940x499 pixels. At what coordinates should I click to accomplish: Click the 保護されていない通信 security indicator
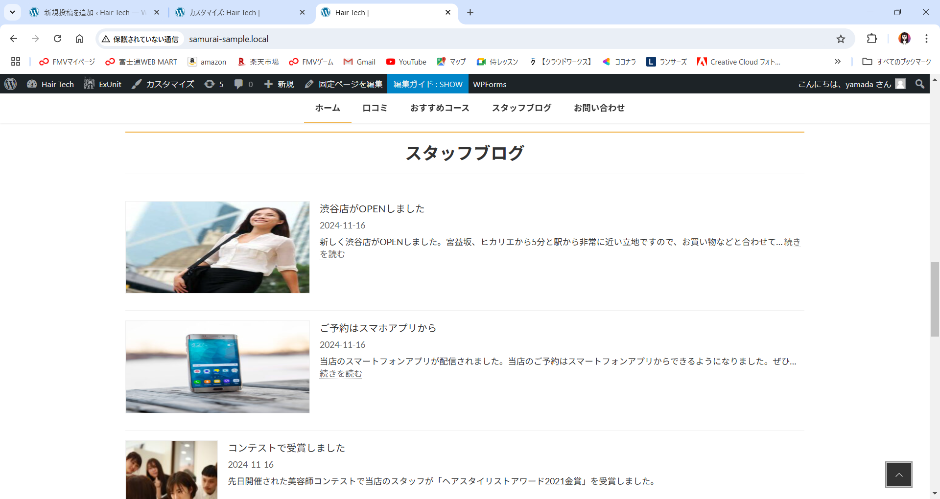pyautogui.click(x=140, y=39)
